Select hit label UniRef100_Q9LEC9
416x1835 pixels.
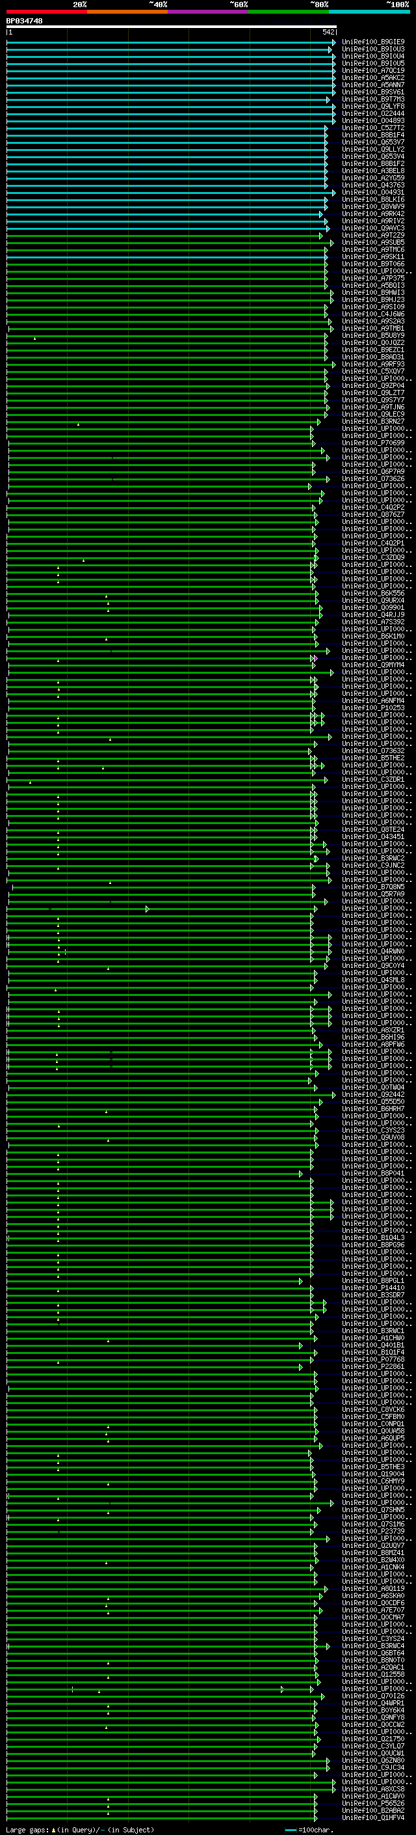click(x=373, y=415)
